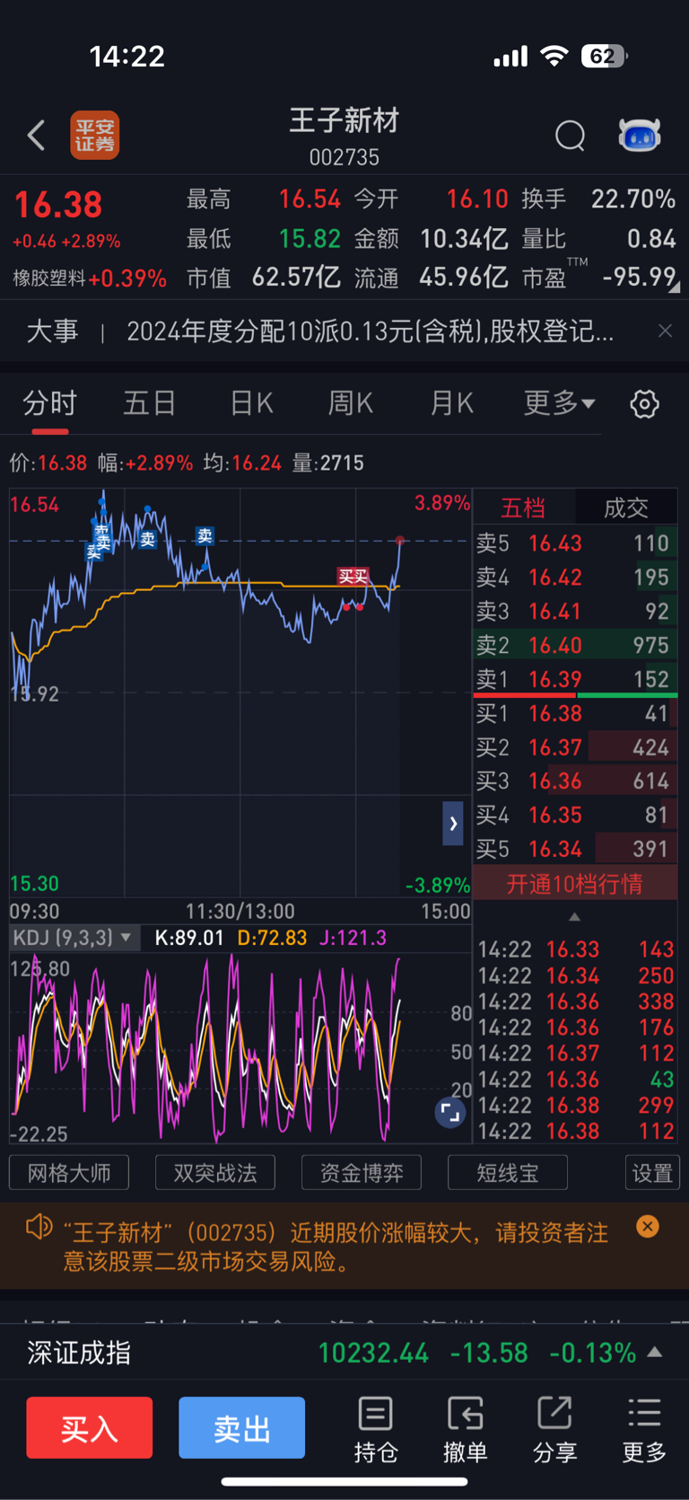689x1500 pixels.
Task: Dismiss the orange risk warning notice
Action: [648, 1226]
